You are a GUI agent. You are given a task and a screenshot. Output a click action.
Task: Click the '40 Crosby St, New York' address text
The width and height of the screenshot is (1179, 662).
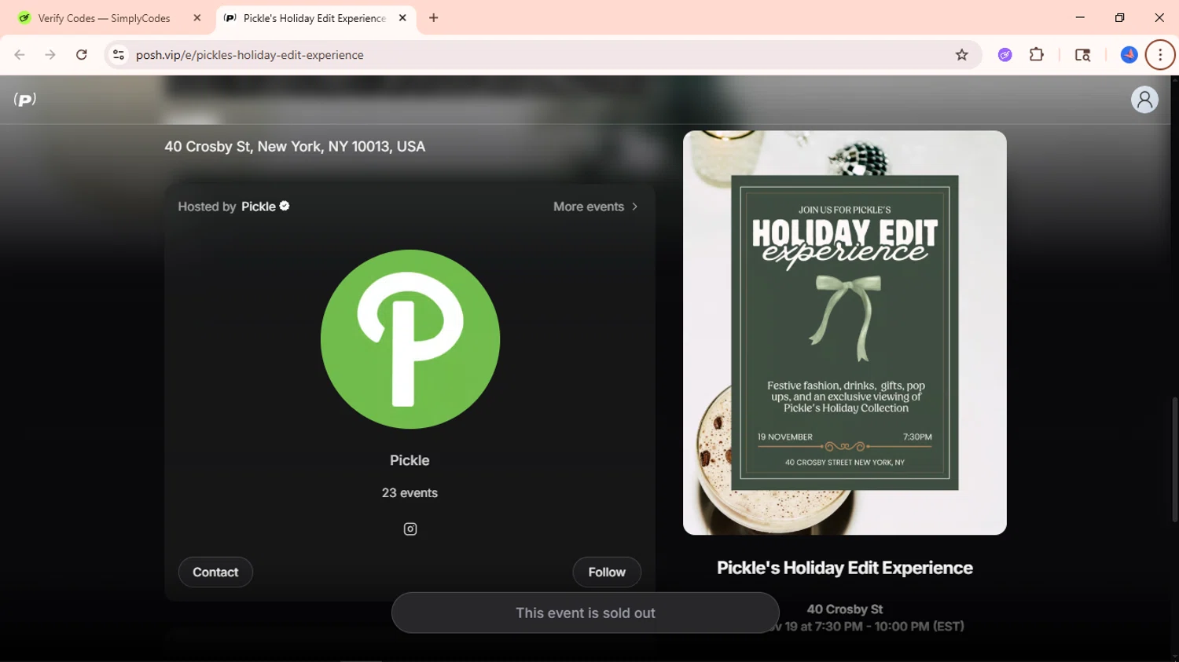click(295, 147)
